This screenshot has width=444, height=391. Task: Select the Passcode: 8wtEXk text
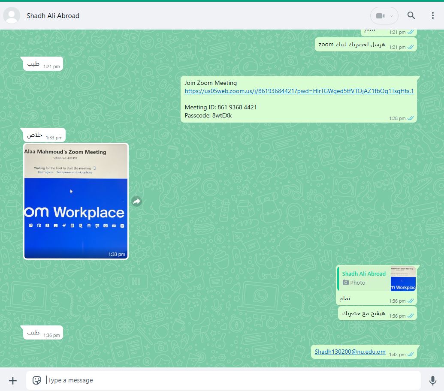208,115
